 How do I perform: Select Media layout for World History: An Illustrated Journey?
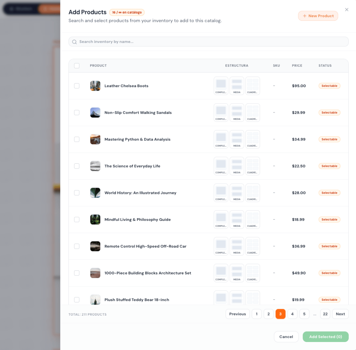pos(237,193)
